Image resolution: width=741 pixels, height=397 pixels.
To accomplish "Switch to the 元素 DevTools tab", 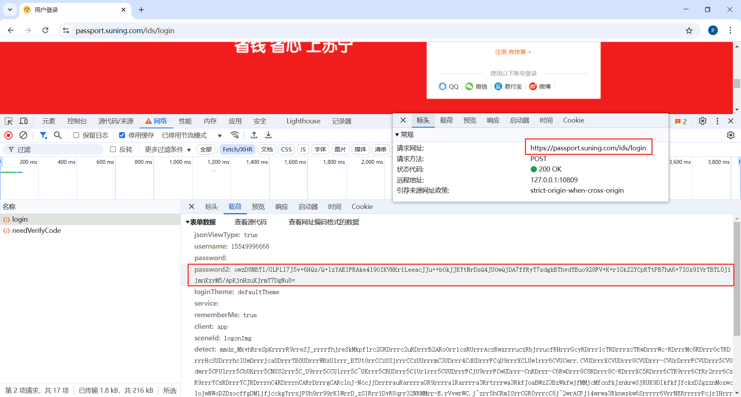I will (x=49, y=121).
